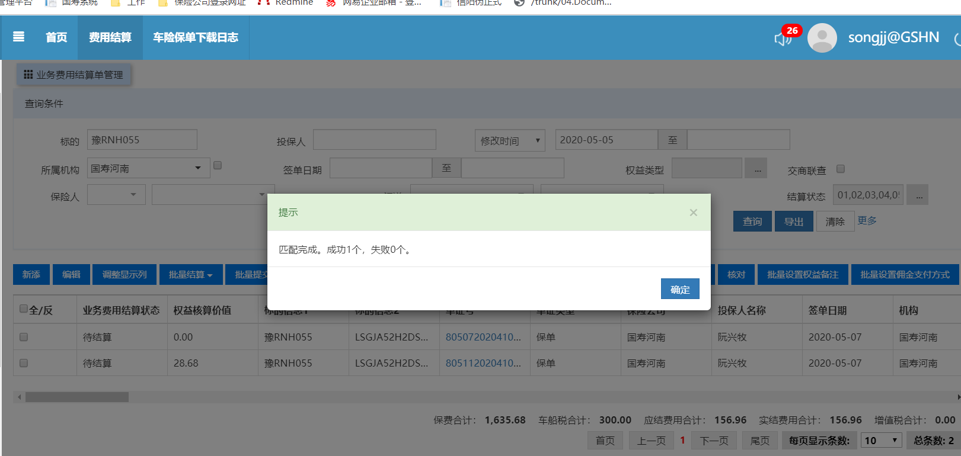Go to pagination 首页 first page
This screenshot has height=456, width=961.
pyautogui.click(x=605, y=440)
